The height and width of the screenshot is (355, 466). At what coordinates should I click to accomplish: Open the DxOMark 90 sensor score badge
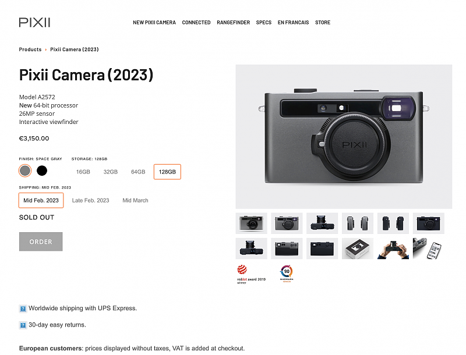pos(287,274)
